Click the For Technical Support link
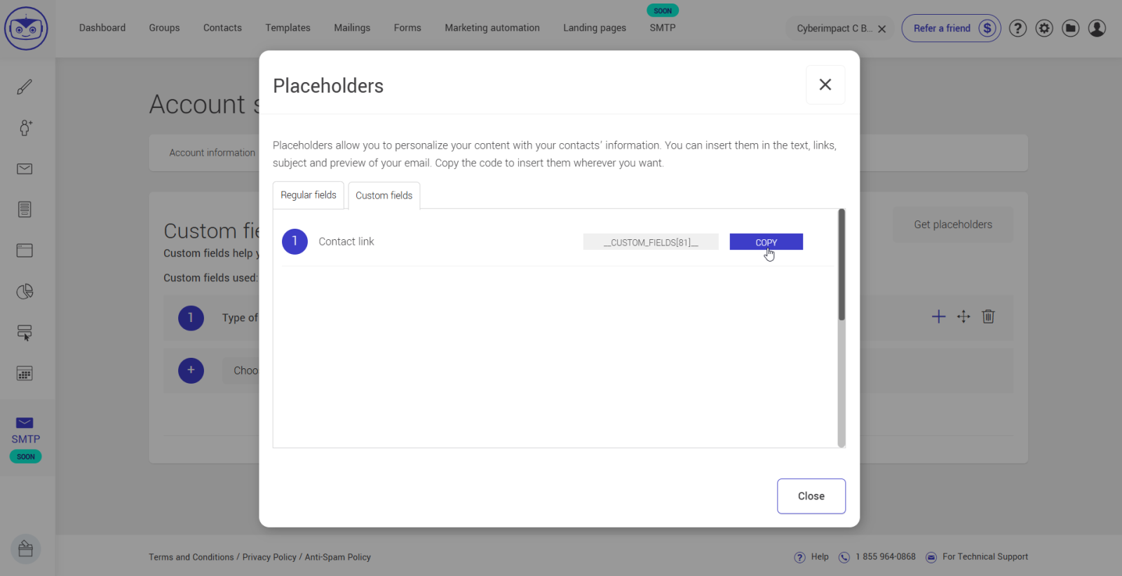 click(985, 556)
